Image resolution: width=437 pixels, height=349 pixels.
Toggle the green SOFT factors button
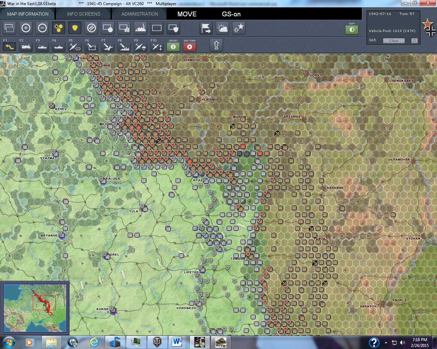[x=352, y=30]
